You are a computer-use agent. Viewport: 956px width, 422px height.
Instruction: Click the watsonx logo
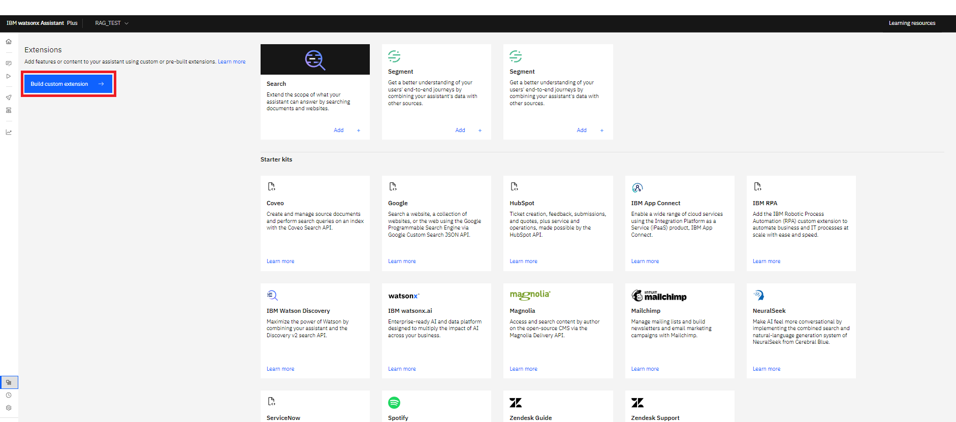pos(404,296)
